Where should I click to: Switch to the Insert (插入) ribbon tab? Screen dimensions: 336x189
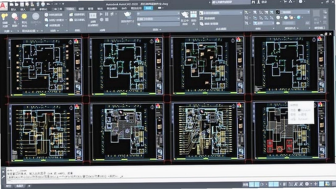23,9
